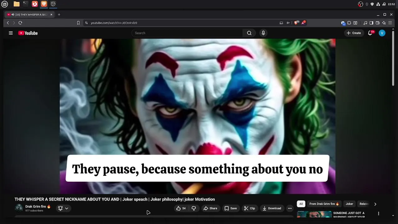Select the All filter chip

(301, 204)
